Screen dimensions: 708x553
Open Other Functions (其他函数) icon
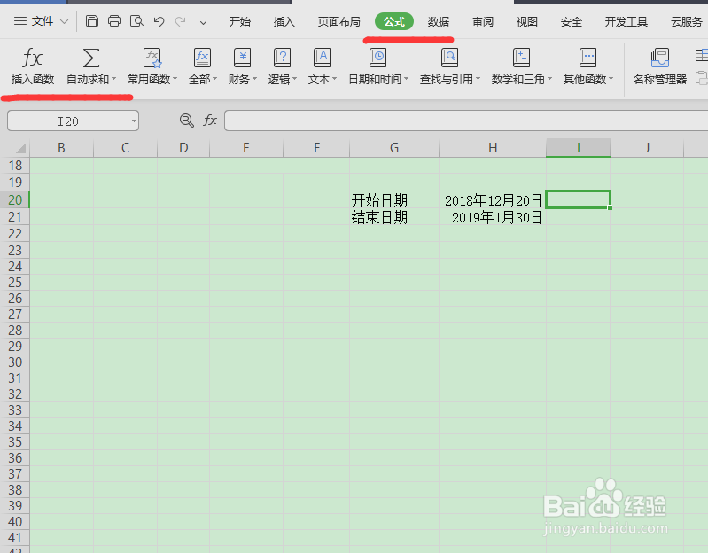coord(587,58)
